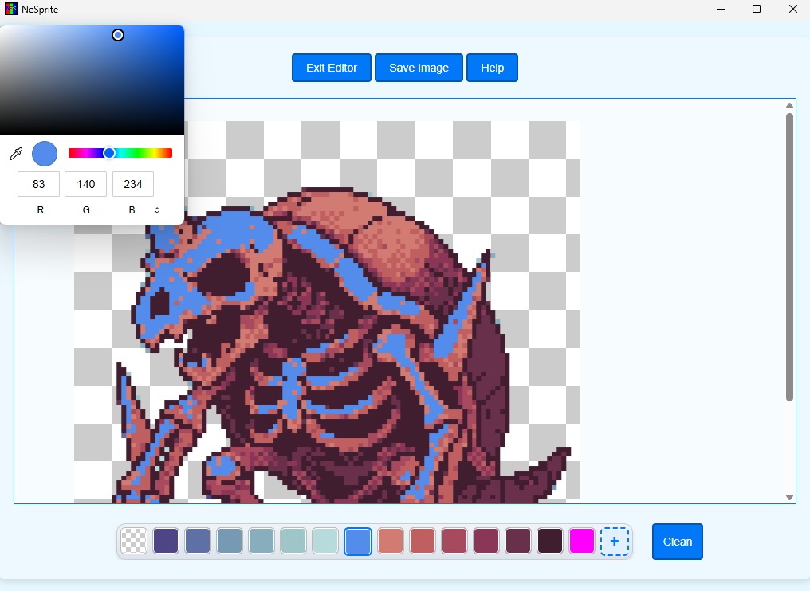Image resolution: width=810 pixels, height=591 pixels.
Task: Select the lightest mint palette swatch
Action: coord(326,542)
